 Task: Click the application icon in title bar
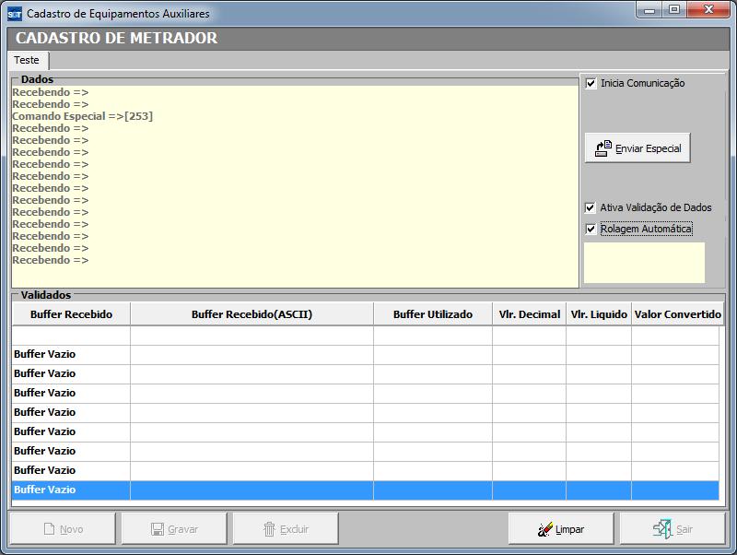click(x=14, y=14)
